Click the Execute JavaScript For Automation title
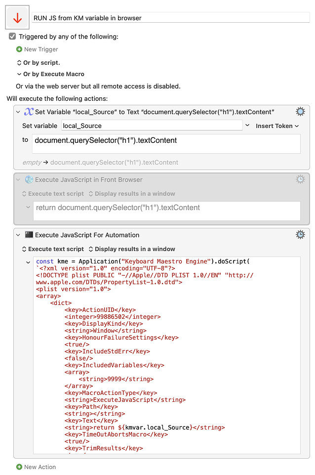The height and width of the screenshot is (475, 315). 87,235
